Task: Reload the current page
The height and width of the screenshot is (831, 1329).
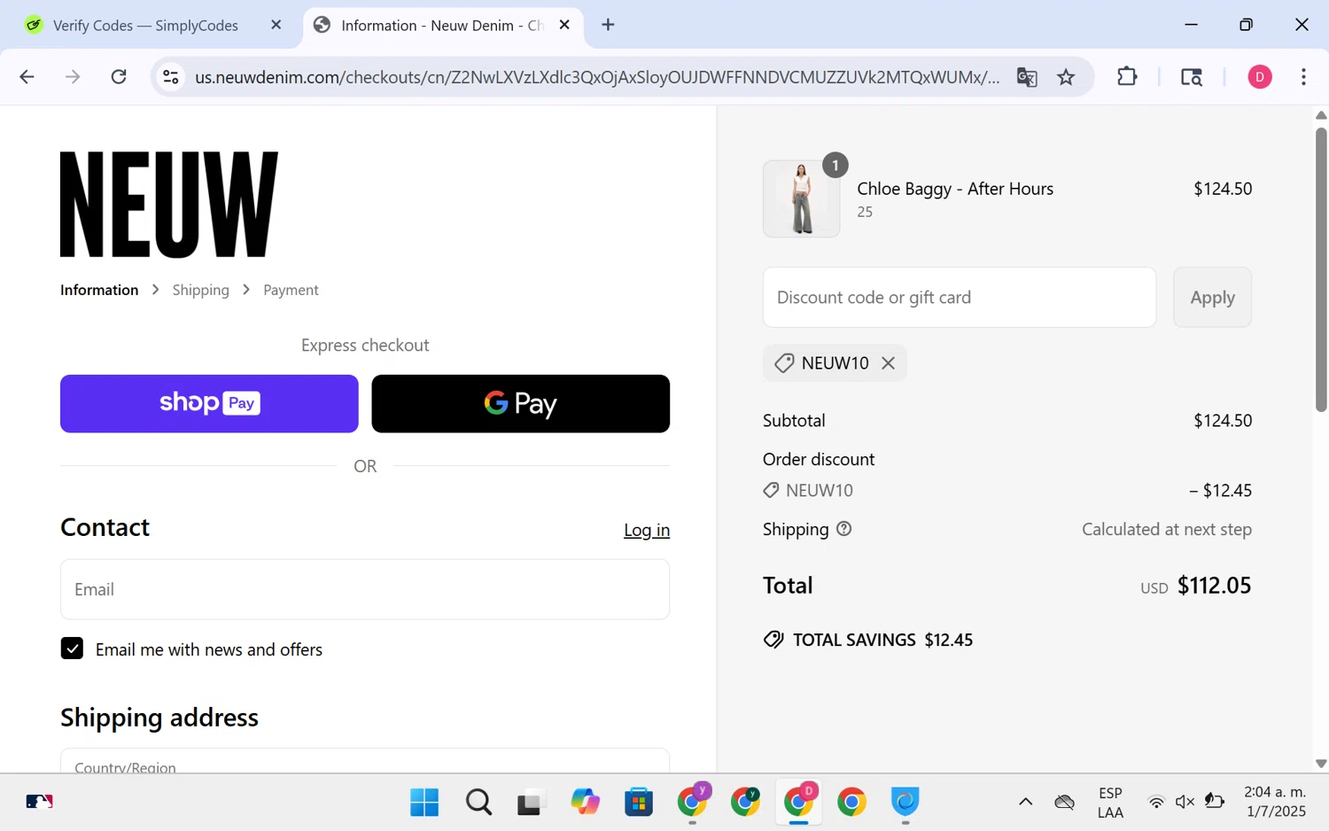Action: coord(119,77)
